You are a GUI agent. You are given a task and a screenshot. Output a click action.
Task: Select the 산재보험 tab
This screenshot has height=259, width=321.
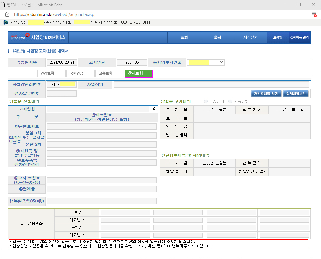[x=139, y=74]
